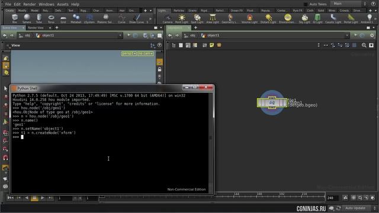The height and width of the screenshot is (213, 379).
Task: Add a Distant Light
Action: tap(268, 18)
